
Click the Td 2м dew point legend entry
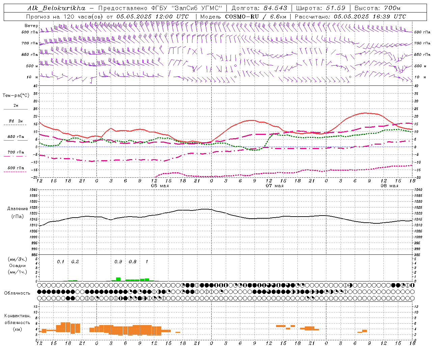pyautogui.click(x=16, y=121)
